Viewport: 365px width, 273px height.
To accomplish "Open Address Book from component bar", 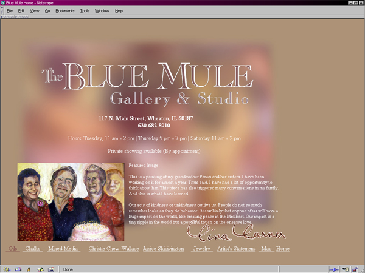I will (51, 269).
